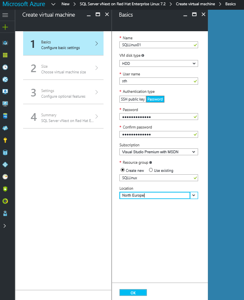The height and width of the screenshot is (300, 244).
Task: Maximize the Basics blade
Action: 194,14
